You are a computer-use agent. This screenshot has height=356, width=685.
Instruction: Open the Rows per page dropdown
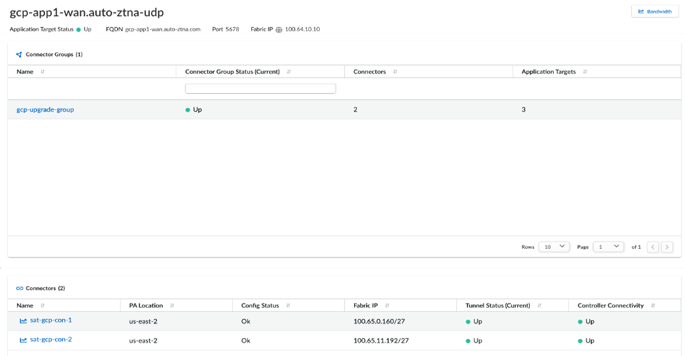tap(554, 246)
